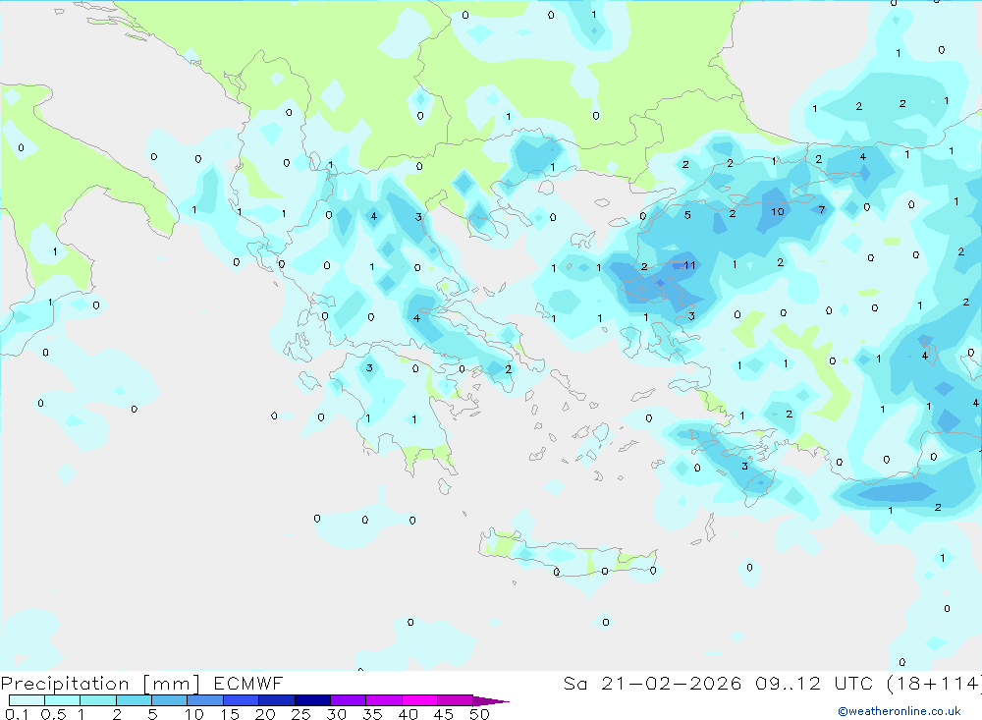The height and width of the screenshot is (720, 982).
Task: Click the date 'Sa 21-02-2026' text
Action: (x=652, y=683)
